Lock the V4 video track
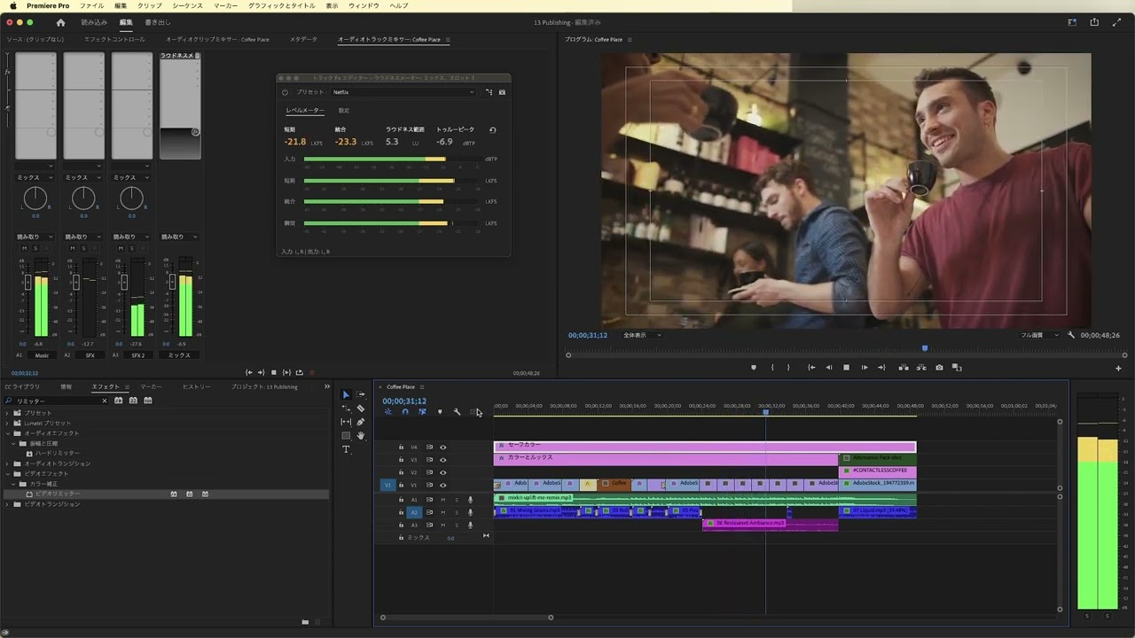Screen dimensions: 1135x638 pos(401,447)
